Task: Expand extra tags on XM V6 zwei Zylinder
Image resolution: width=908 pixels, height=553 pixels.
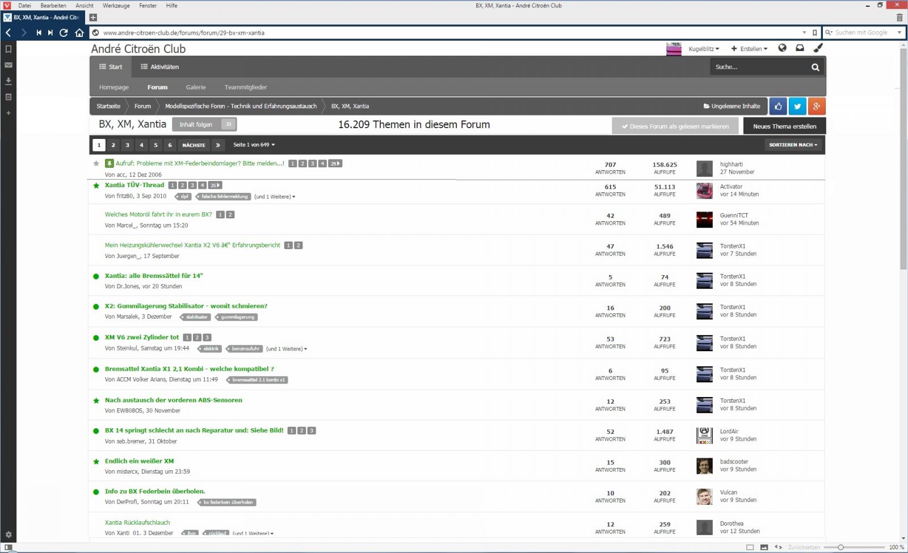Action: coord(287,349)
